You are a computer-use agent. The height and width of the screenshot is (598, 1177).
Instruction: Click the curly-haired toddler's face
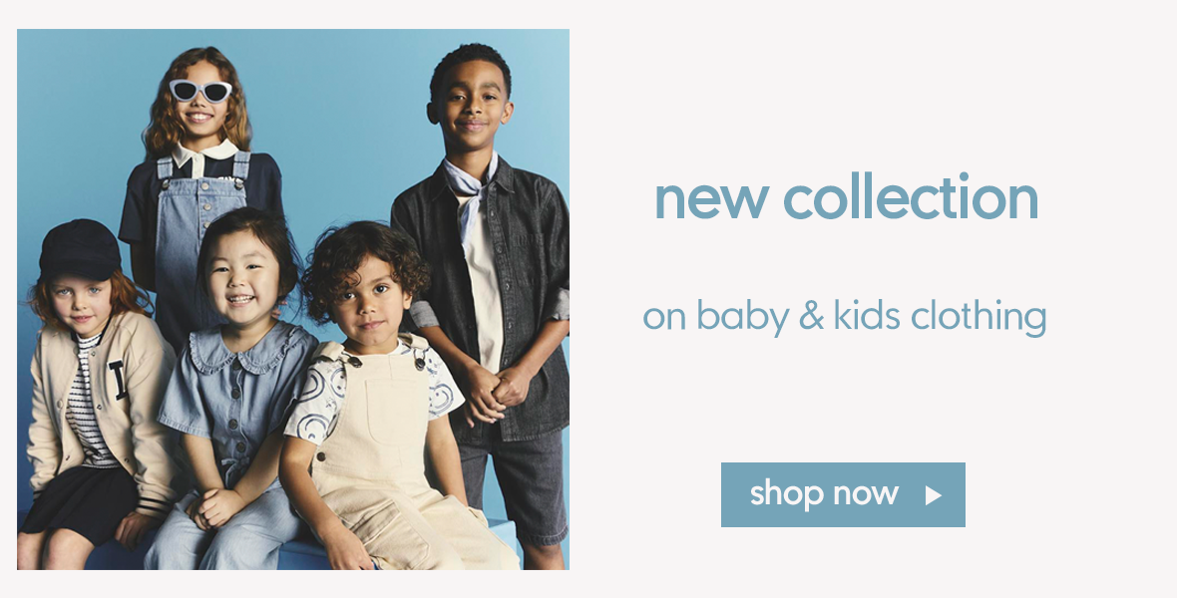click(368, 298)
